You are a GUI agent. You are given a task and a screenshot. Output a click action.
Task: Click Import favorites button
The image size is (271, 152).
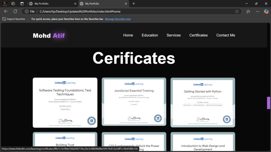point(14,19)
